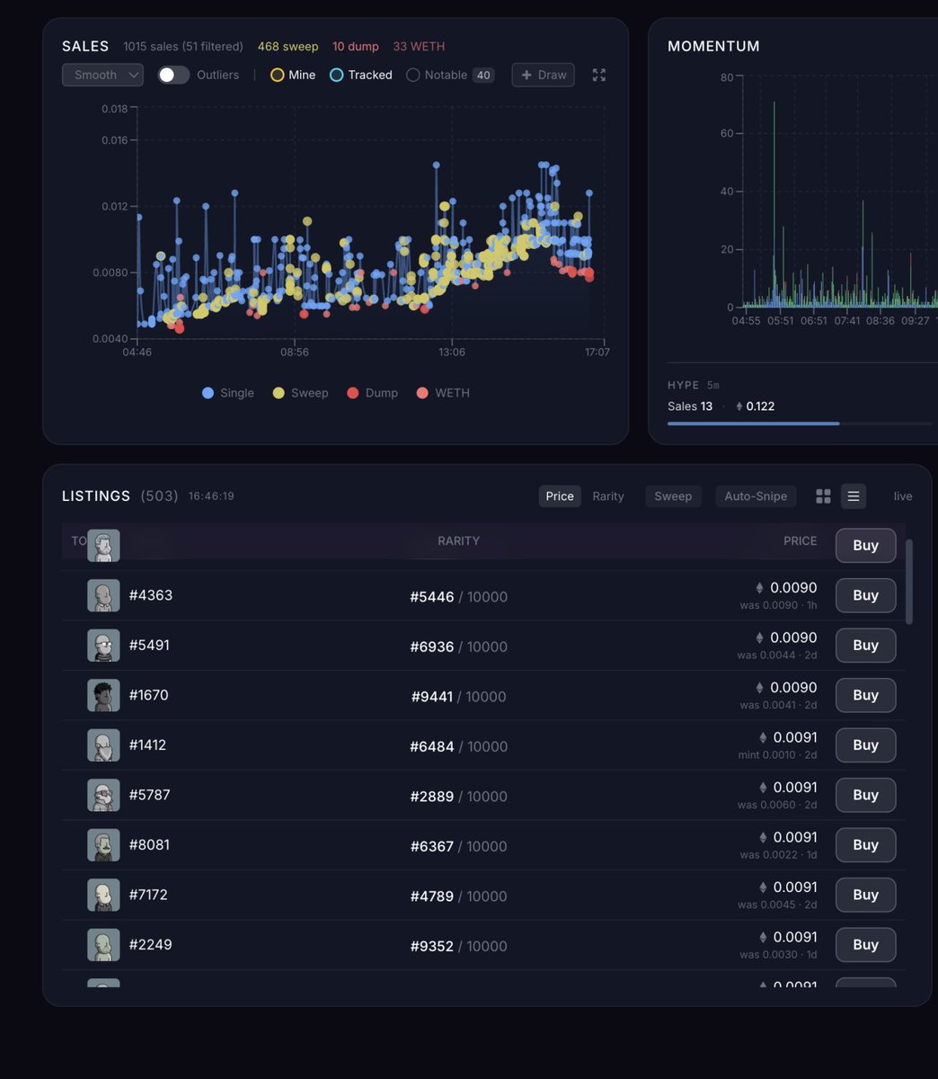Click the '33 WETH' stat
Screen dimensions: 938x1079
[419, 47]
